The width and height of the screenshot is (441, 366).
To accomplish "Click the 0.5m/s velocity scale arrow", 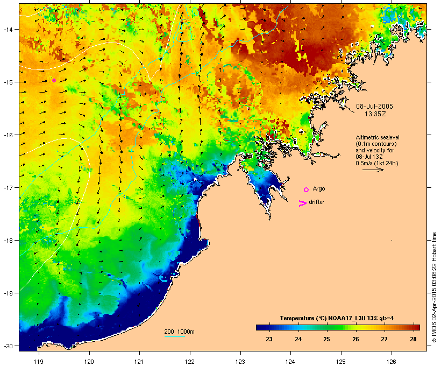I will 373,170.
